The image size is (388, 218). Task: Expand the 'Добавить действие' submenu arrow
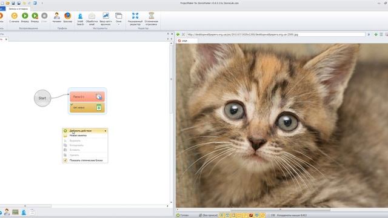pos(105,131)
